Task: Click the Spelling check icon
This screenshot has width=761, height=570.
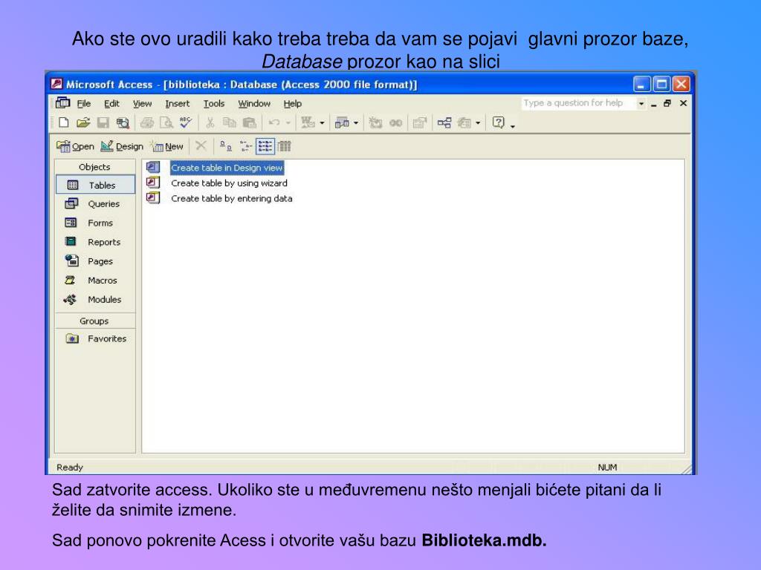Action: click(x=186, y=123)
